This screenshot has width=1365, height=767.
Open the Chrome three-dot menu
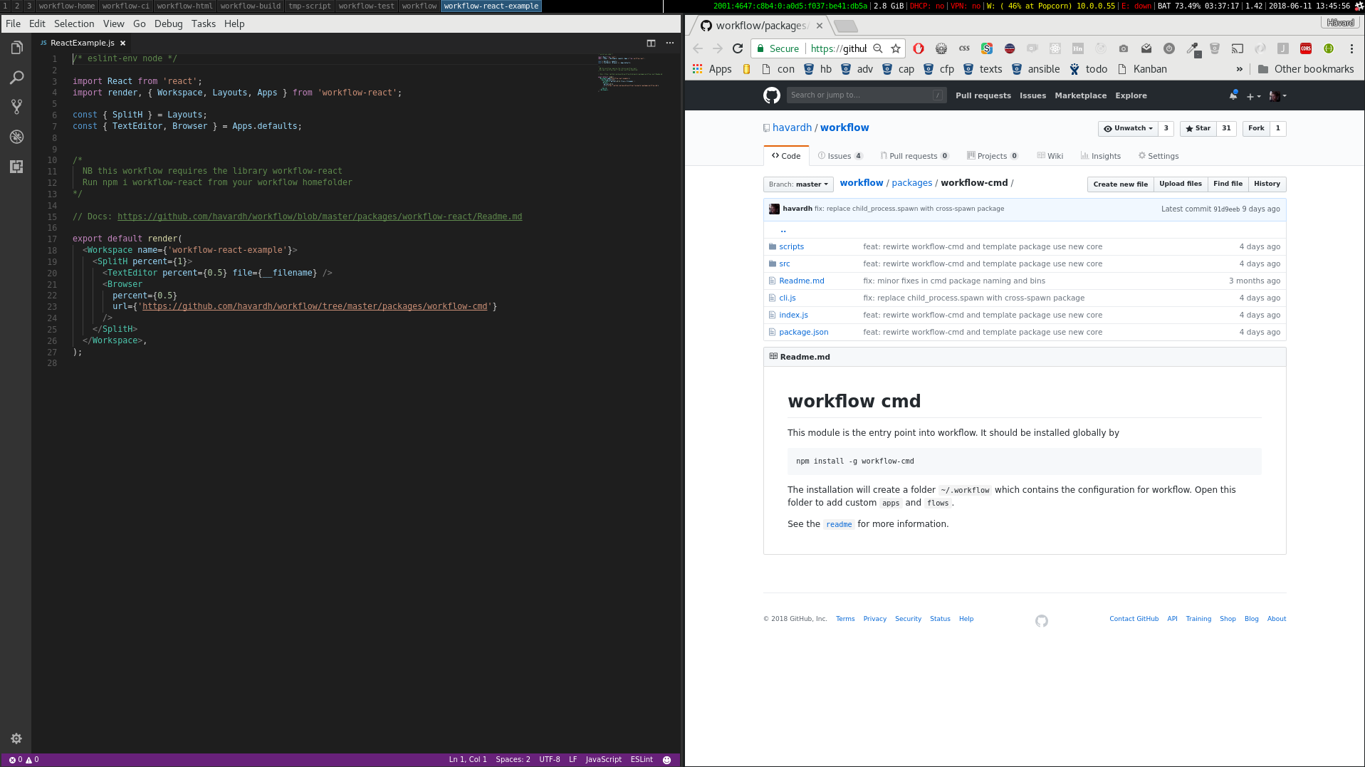(x=1351, y=48)
